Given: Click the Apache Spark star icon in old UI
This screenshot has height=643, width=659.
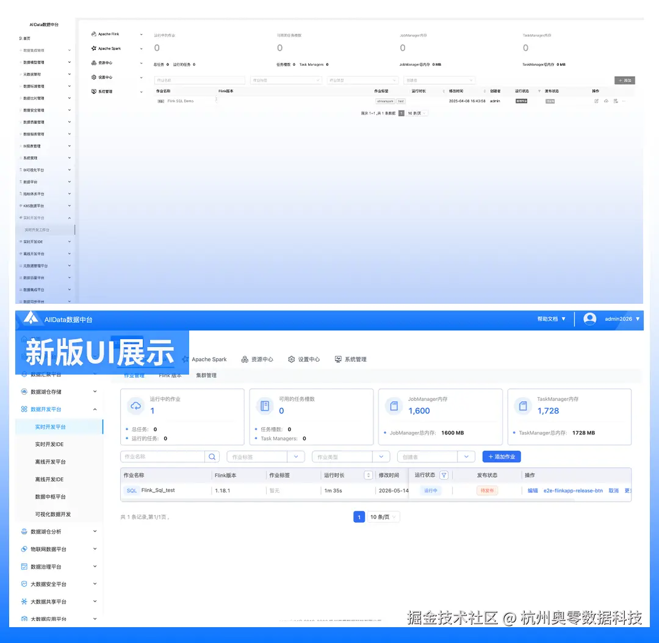Looking at the screenshot, I should [x=94, y=48].
